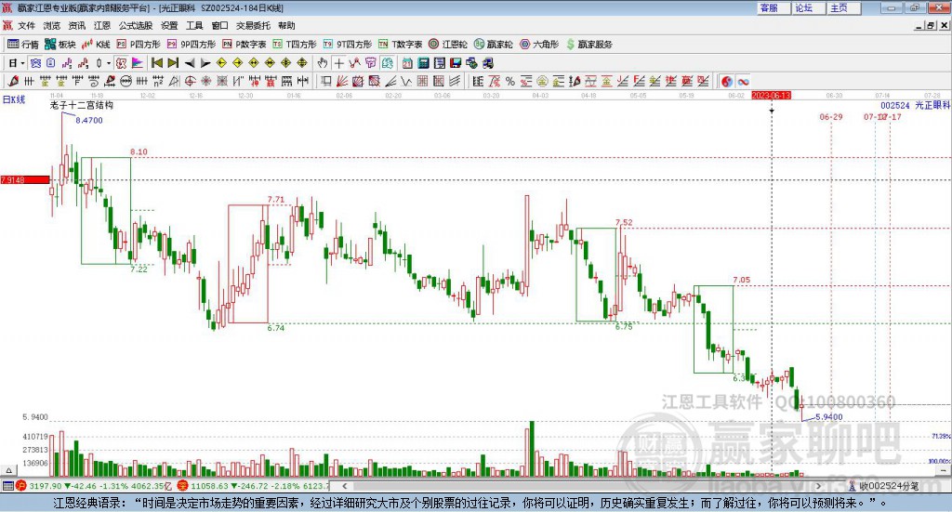Viewport: 952px width, 512px height.
Task: Click the red pencil drawing tool
Action: pyautogui.click(x=13, y=81)
